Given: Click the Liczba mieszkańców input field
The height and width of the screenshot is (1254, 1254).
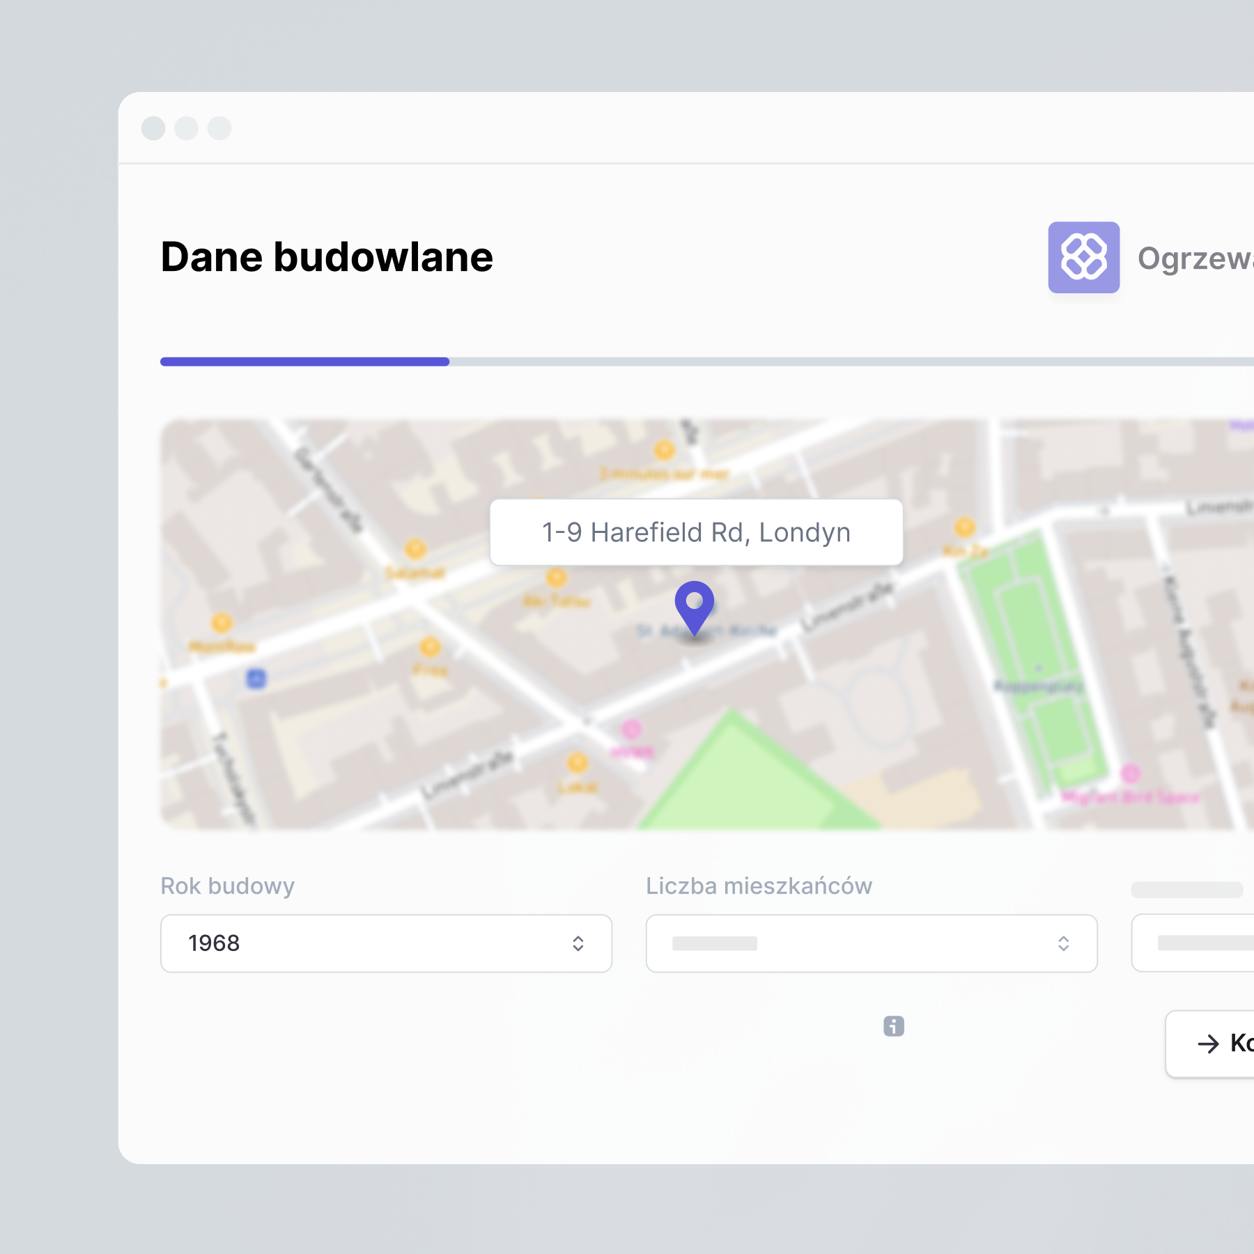Looking at the screenshot, I should click(872, 943).
